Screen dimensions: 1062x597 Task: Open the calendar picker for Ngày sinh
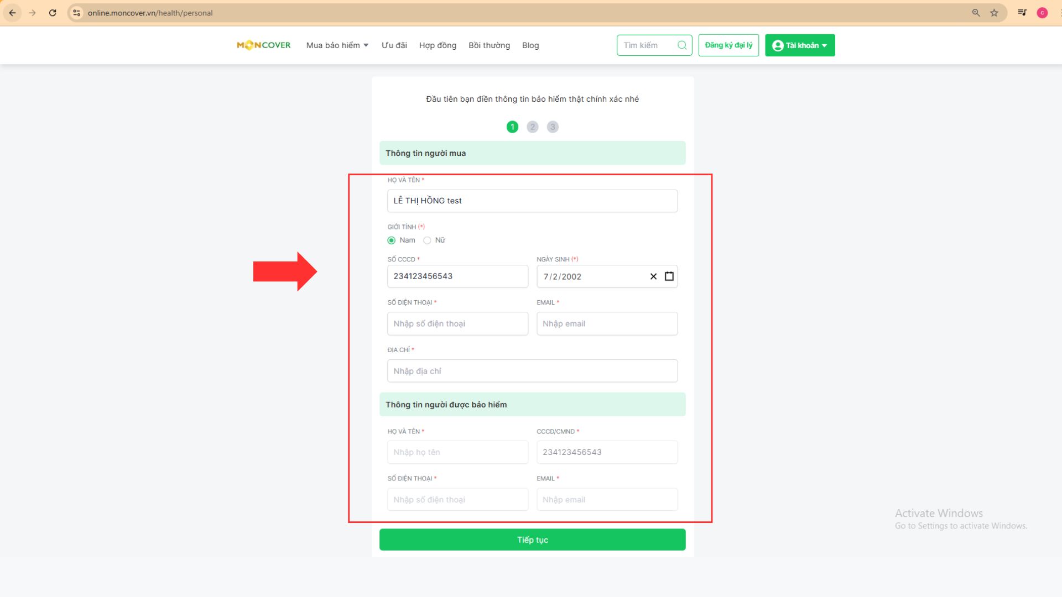click(669, 276)
